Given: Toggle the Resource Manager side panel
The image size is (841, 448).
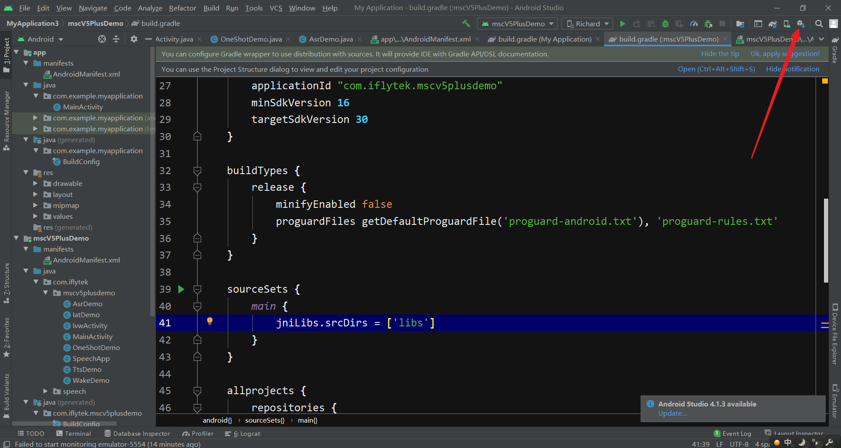Looking at the screenshot, I should (x=7, y=120).
